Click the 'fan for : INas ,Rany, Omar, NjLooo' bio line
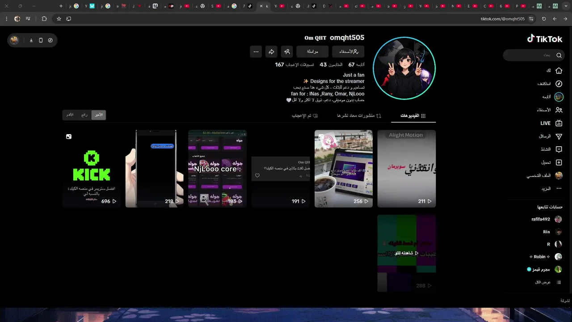Image resolution: width=572 pixels, height=322 pixels. (328, 94)
